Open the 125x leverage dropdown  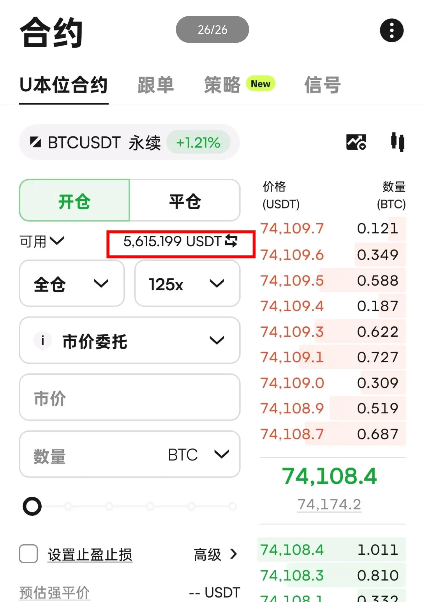click(187, 284)
